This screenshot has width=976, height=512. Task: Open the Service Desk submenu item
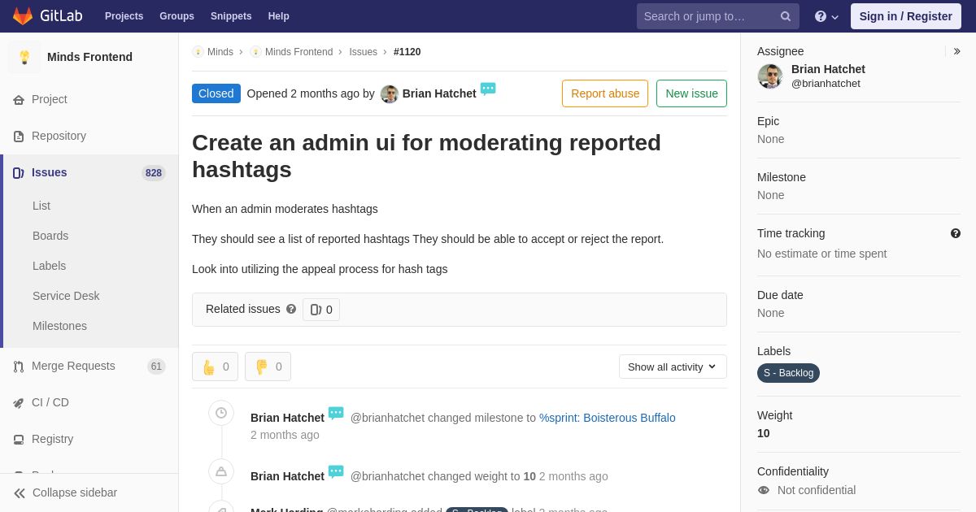click(66, 296)
